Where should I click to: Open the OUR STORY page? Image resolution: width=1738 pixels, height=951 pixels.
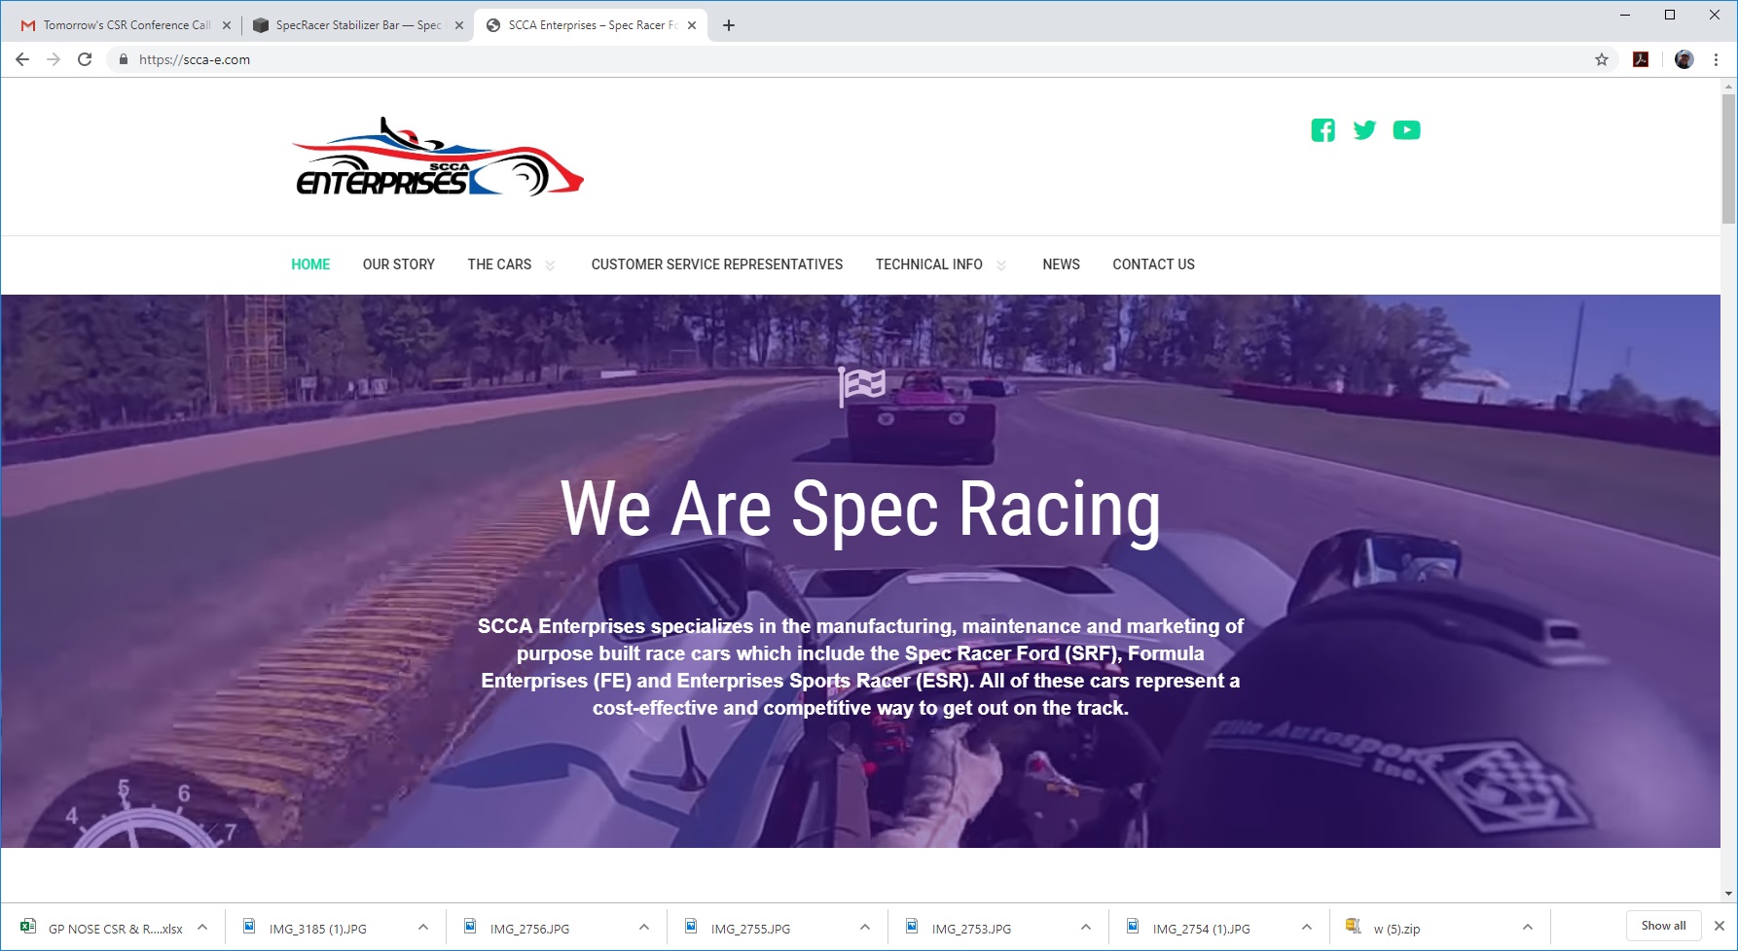399,264
